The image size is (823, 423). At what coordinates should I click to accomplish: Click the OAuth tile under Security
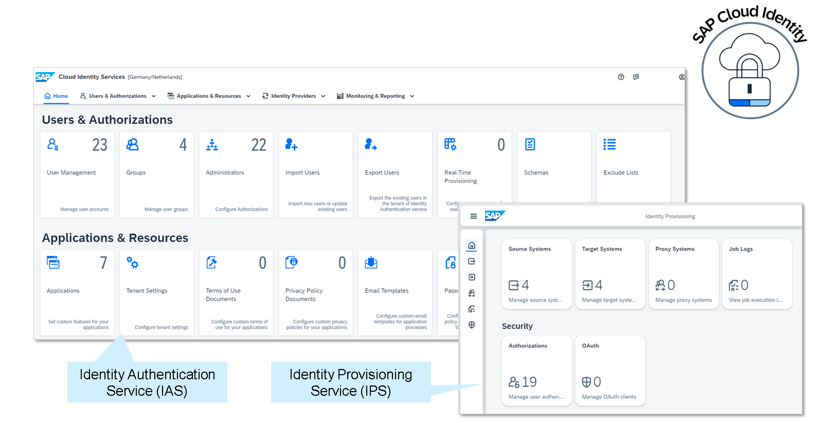tap(610, 371)
